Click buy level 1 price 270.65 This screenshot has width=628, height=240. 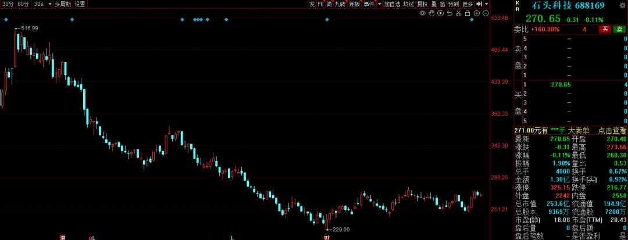[561, 84]
